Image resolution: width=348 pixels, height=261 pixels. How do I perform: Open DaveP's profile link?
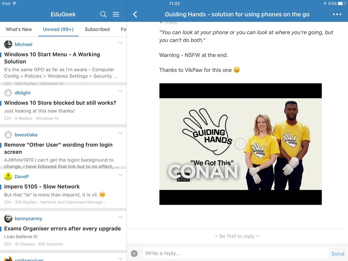pos(22,176)
